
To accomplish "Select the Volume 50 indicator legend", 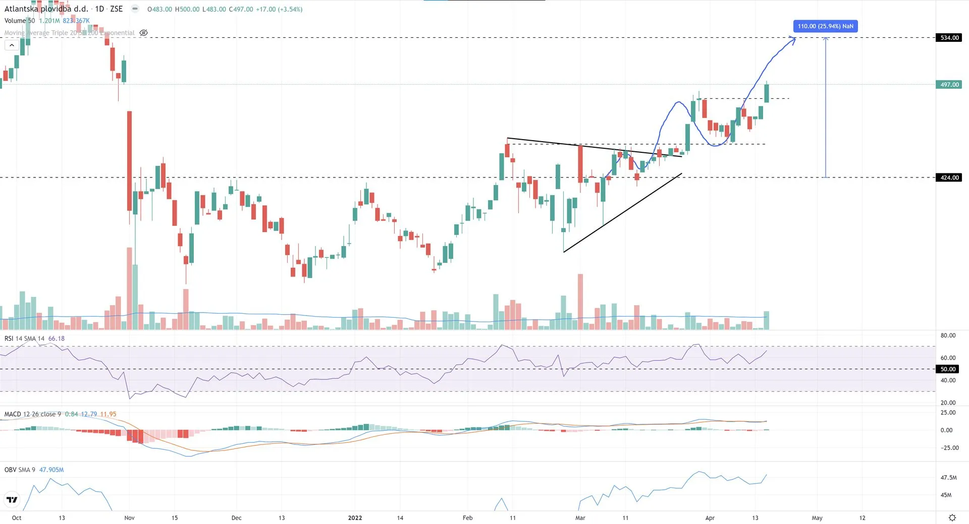I will [20, 21].
